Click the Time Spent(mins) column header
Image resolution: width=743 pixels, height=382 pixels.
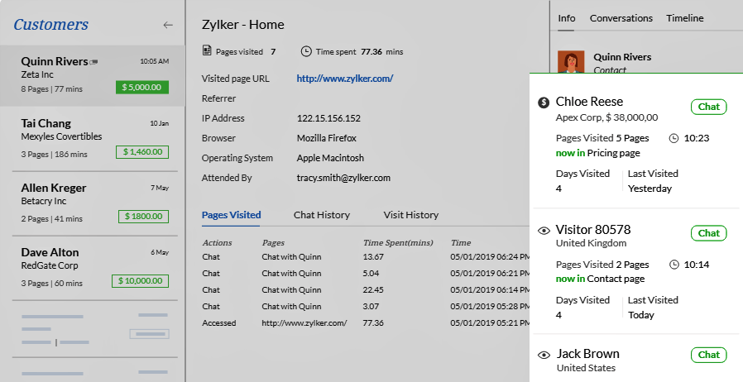click(x=398, y=243)
